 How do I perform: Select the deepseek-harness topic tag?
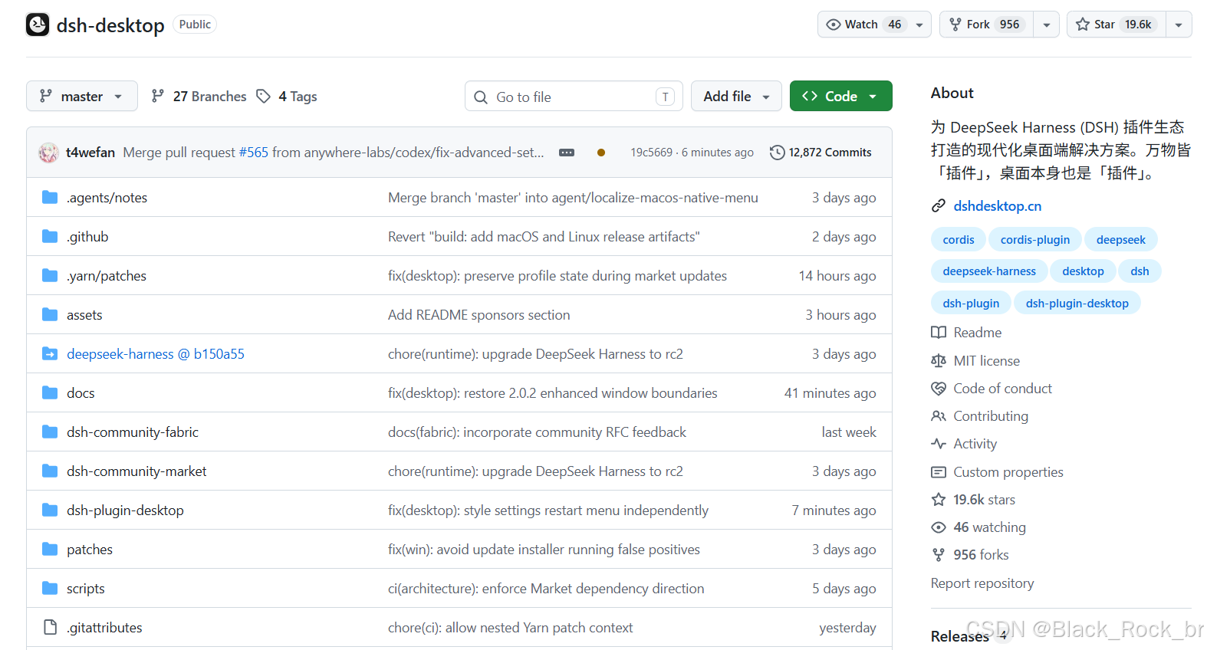pos(989,271)
